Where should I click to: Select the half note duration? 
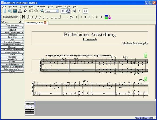click(x=48, y=17)
